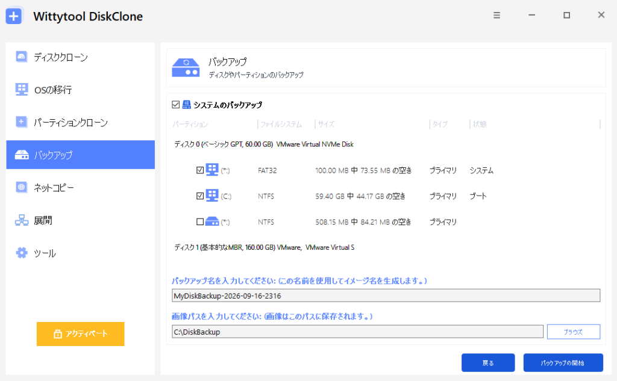
Task: Click the C: partition Windows drive icon
Action: [x=211, y=196]
